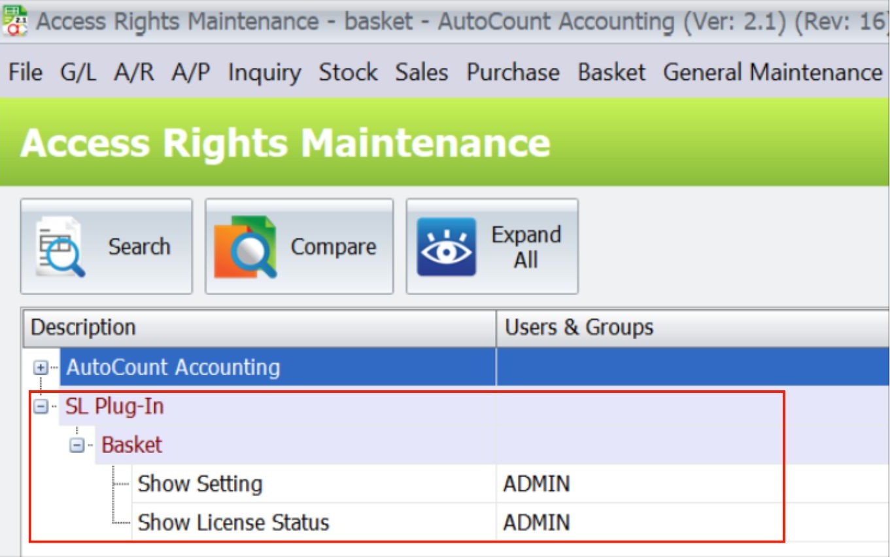
Task: Click the Compare magnifier icon
Action: (x=245, y=247)
